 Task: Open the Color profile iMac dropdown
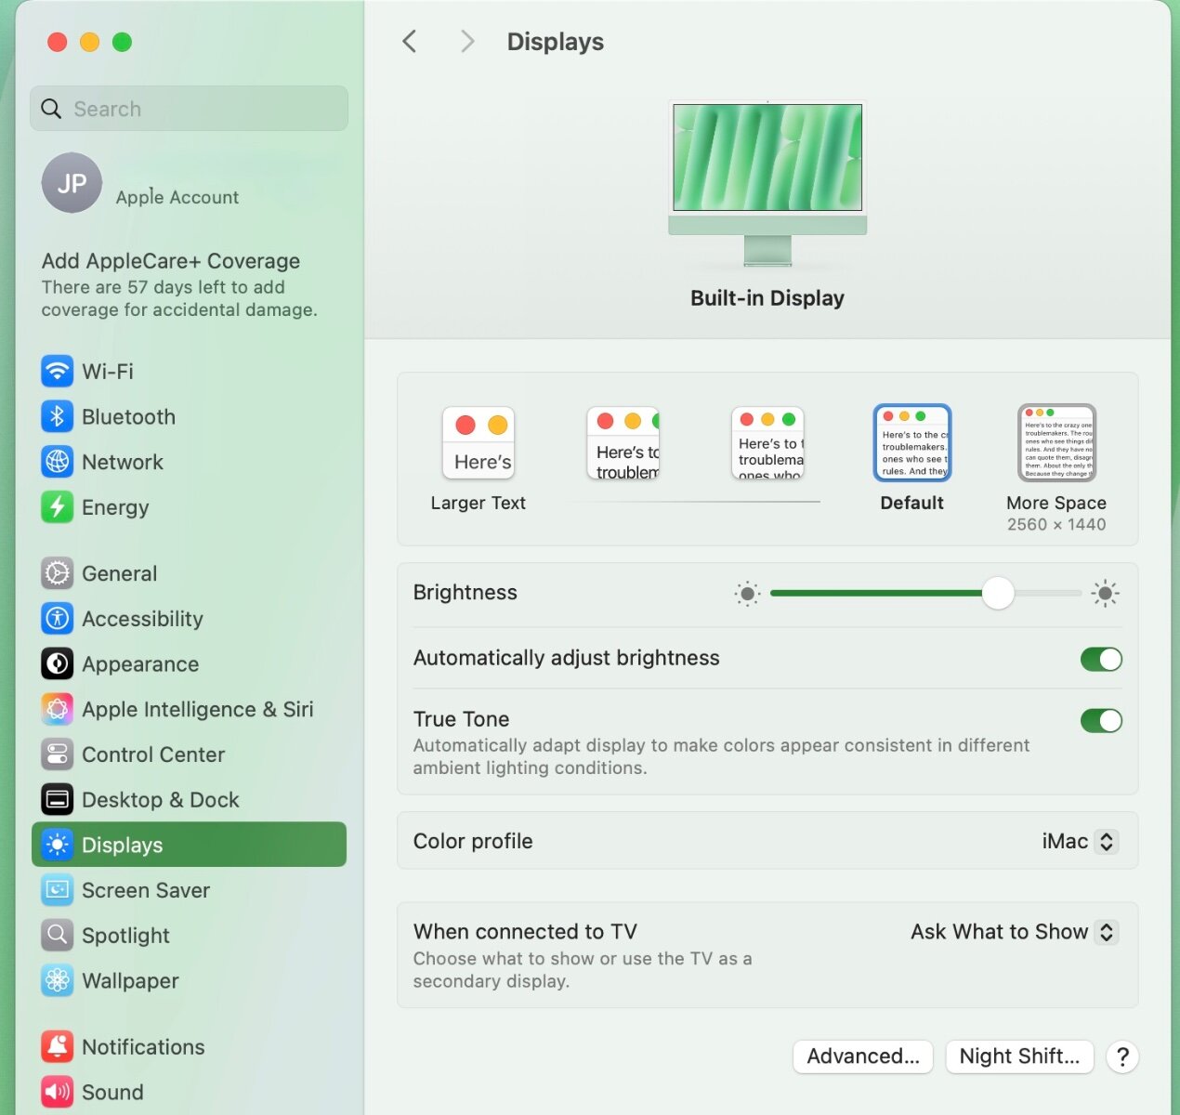click(x=1080, y=842)
